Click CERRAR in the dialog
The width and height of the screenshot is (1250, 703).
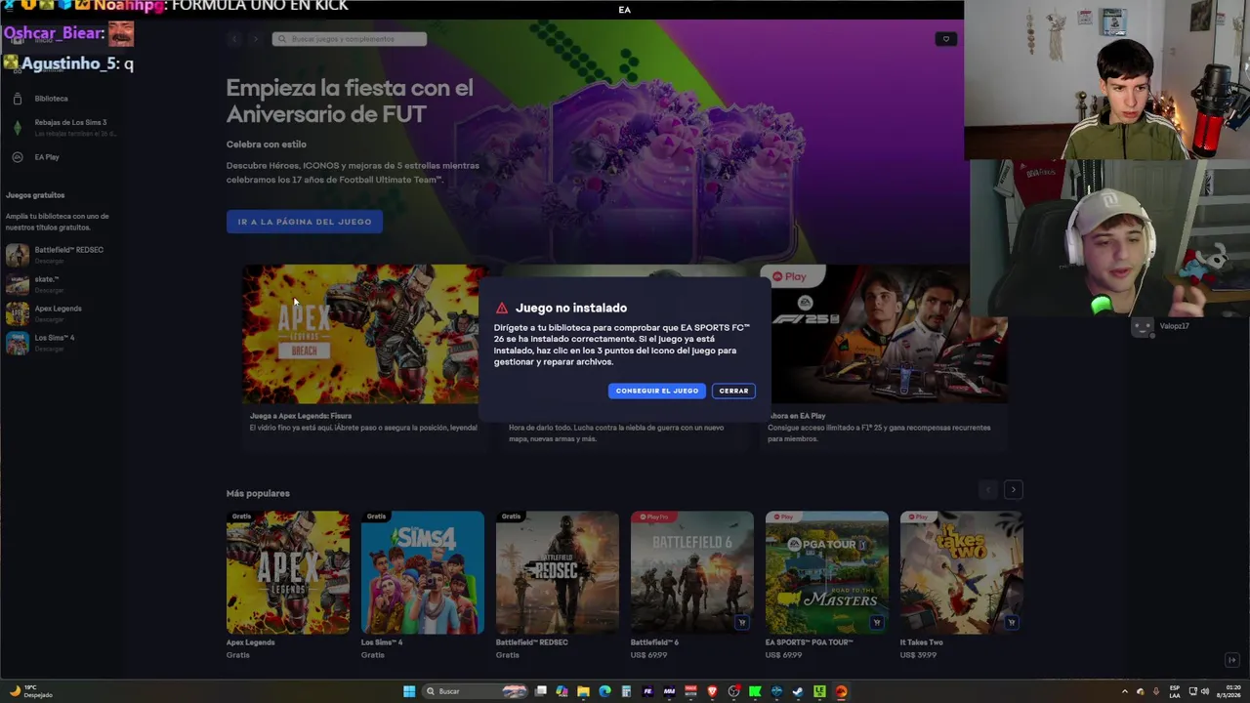[733, 391]
